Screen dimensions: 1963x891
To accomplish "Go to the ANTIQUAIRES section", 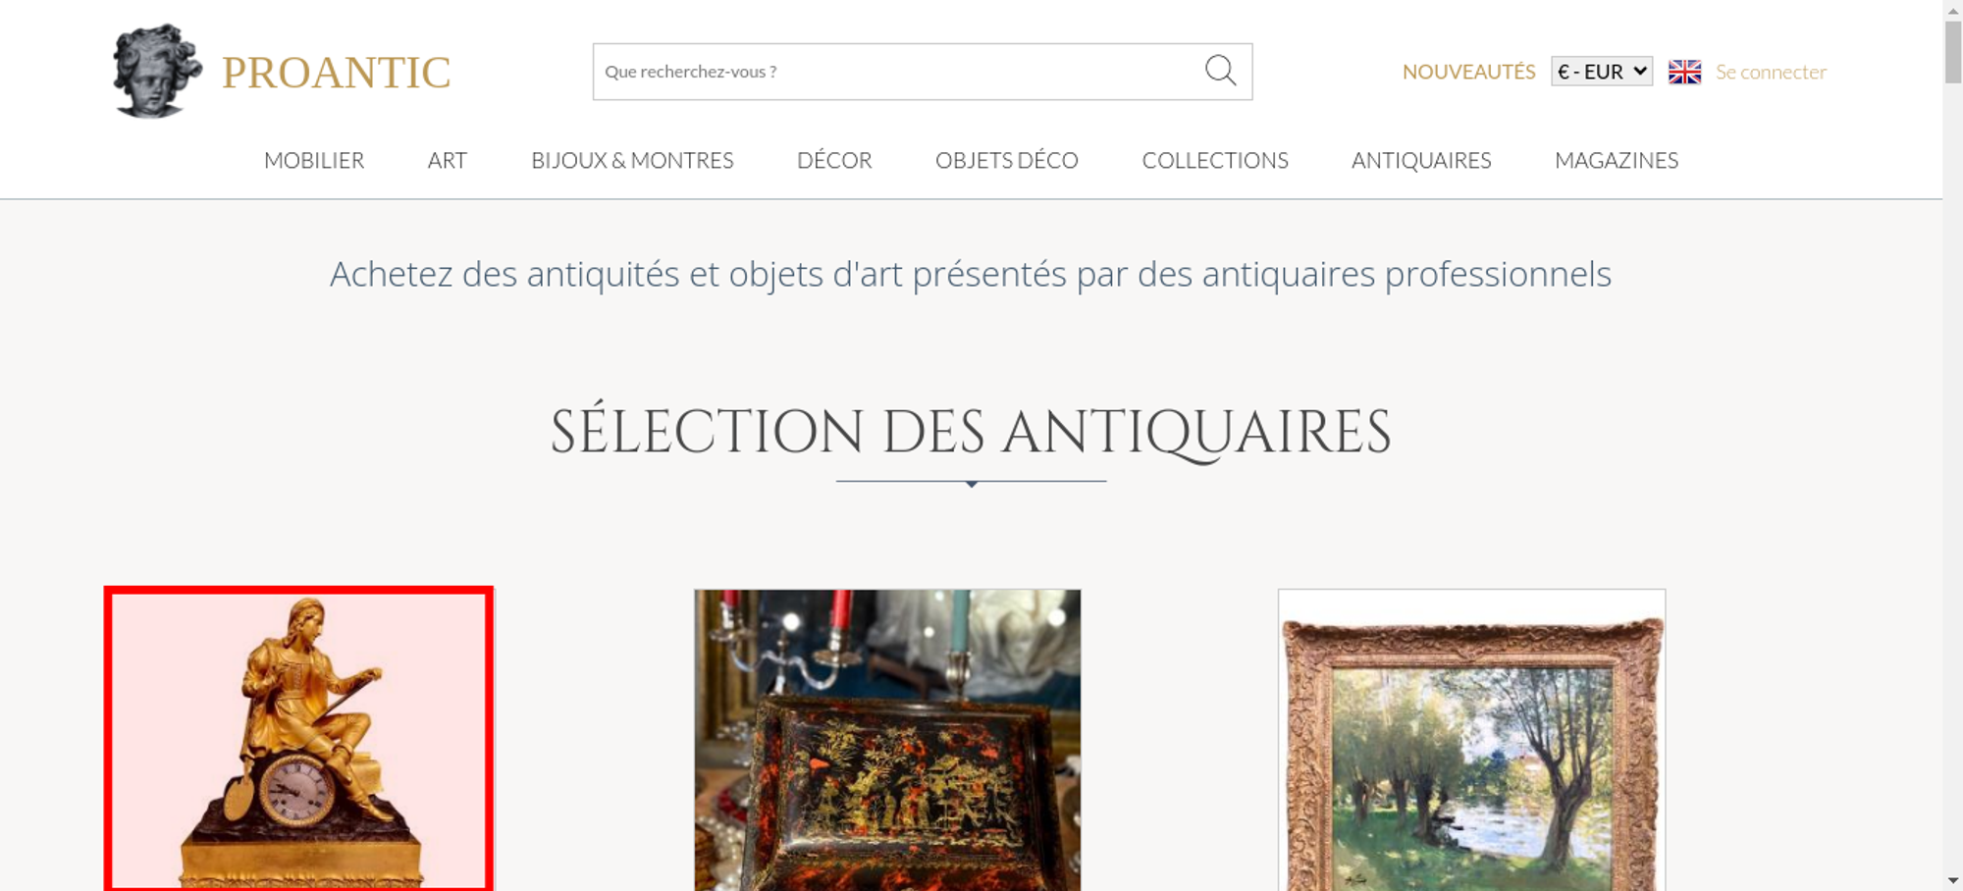I will tap(1421, 160).
